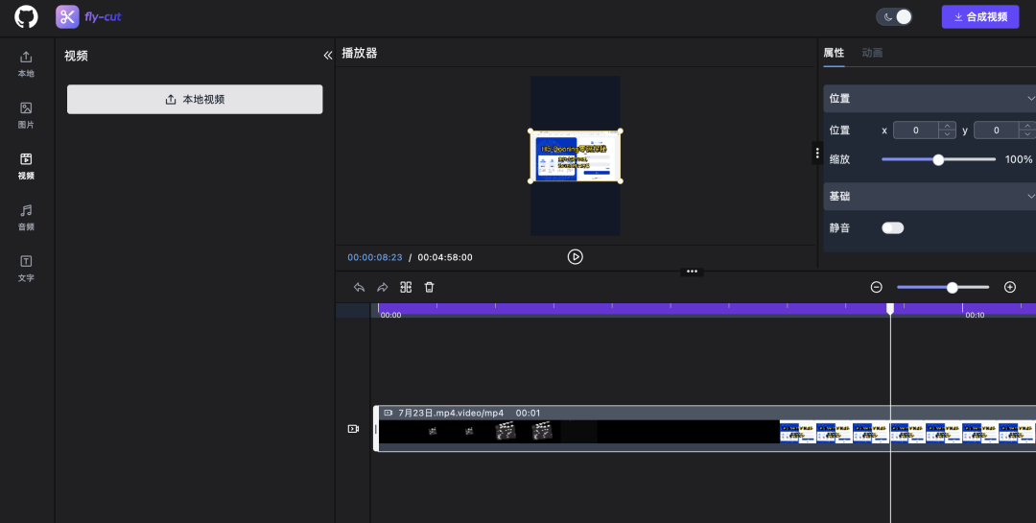This screenshot has width=1036, height=523.
Task: Open the 本地 upload sidebar panel
Action: click(x=26, y=64)
